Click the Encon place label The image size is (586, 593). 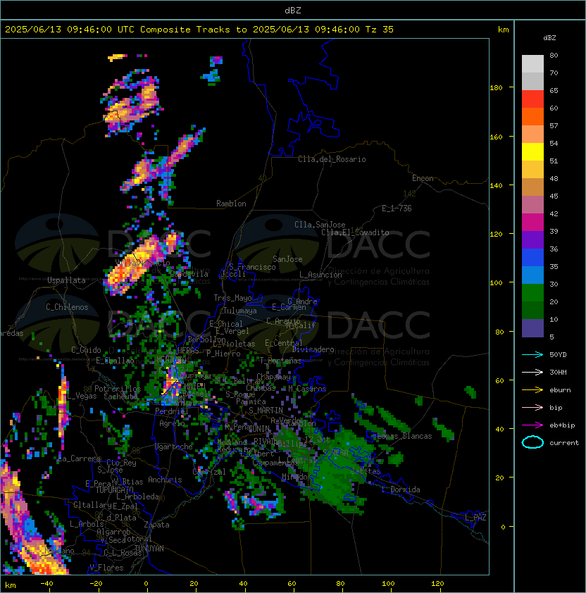click(423, 178)
